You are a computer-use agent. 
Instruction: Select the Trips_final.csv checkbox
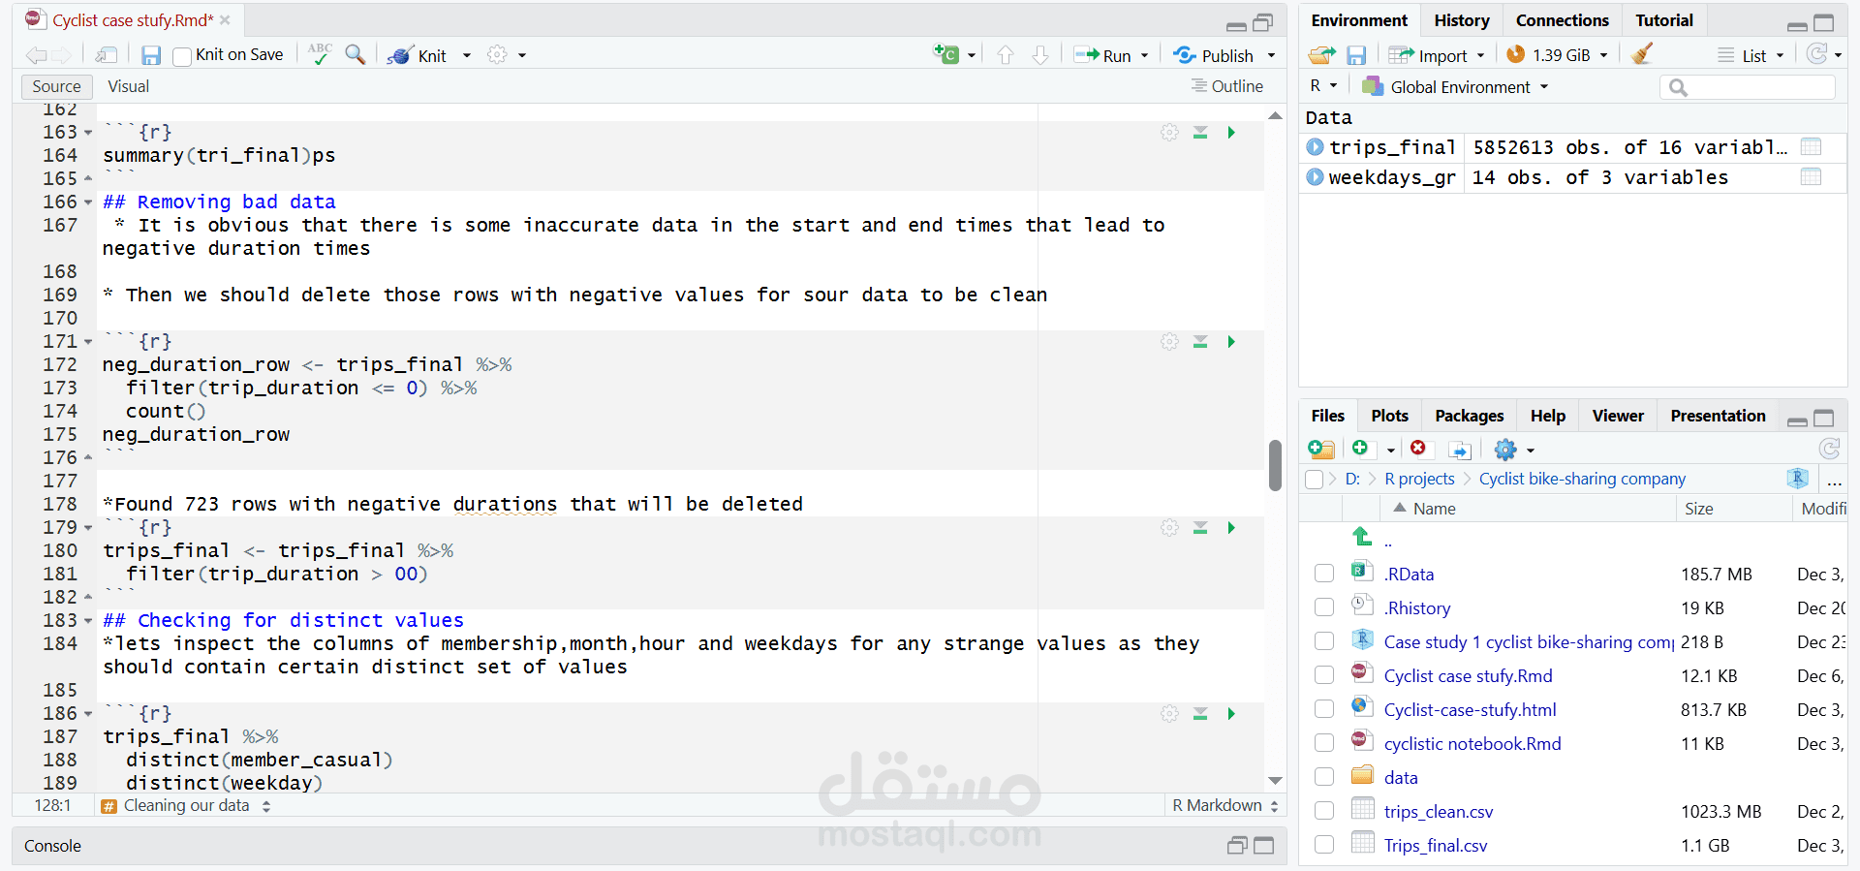pos(1324,845)
